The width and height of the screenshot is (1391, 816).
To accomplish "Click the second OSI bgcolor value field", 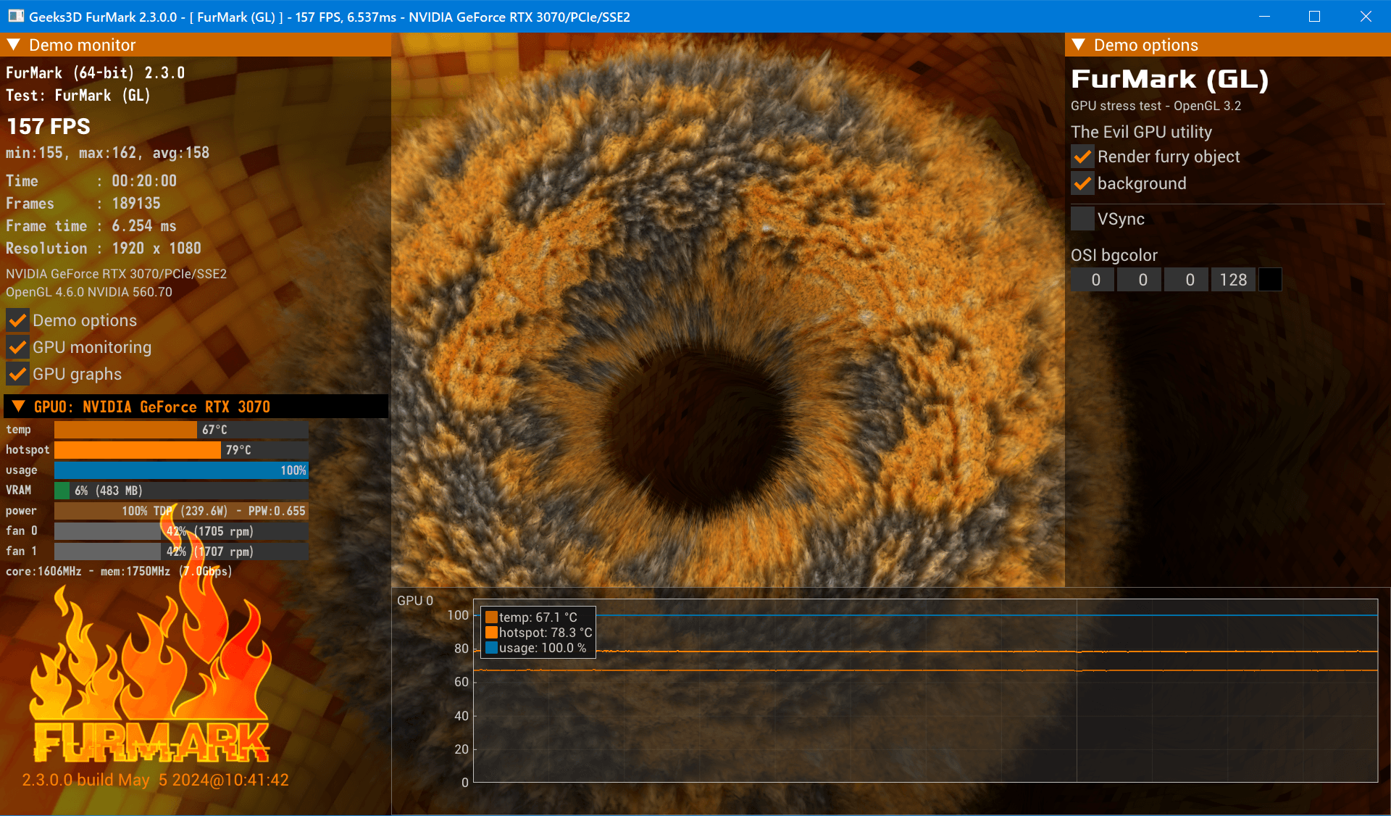I will tap(1140, 280).
